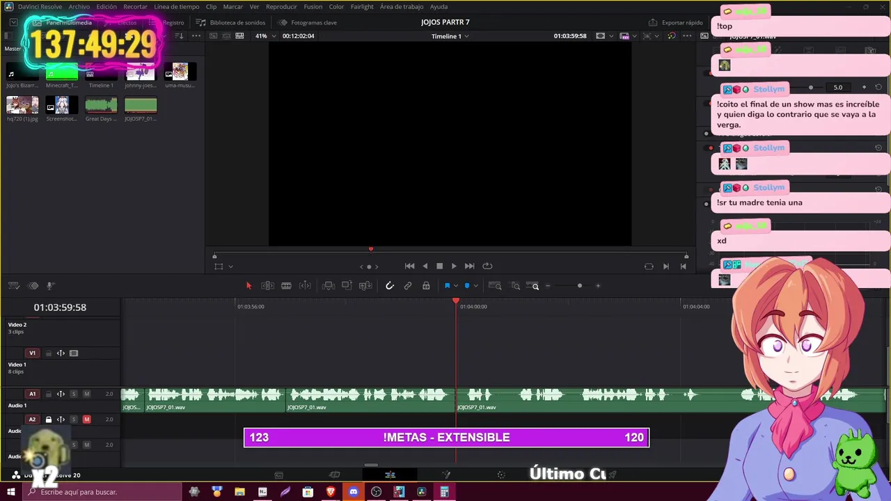Add a blue flag to clip
The height and width of the screenshot is (501, 891).
447,286
